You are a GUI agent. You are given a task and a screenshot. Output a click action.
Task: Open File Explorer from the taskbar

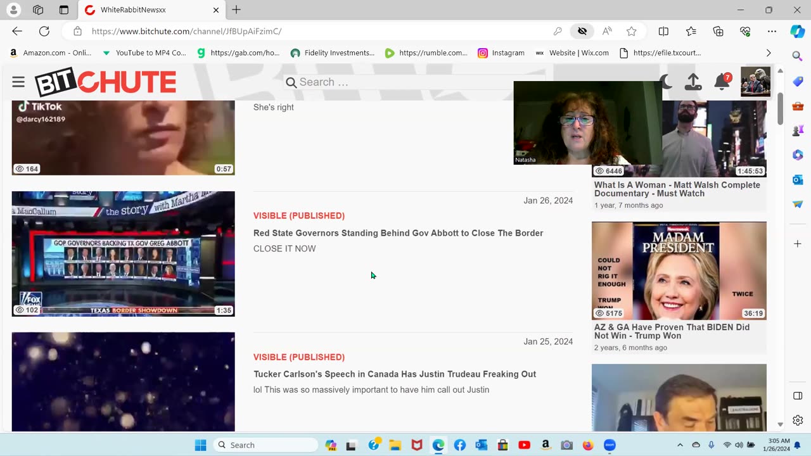pyautogui.click(x=395, y=445)
